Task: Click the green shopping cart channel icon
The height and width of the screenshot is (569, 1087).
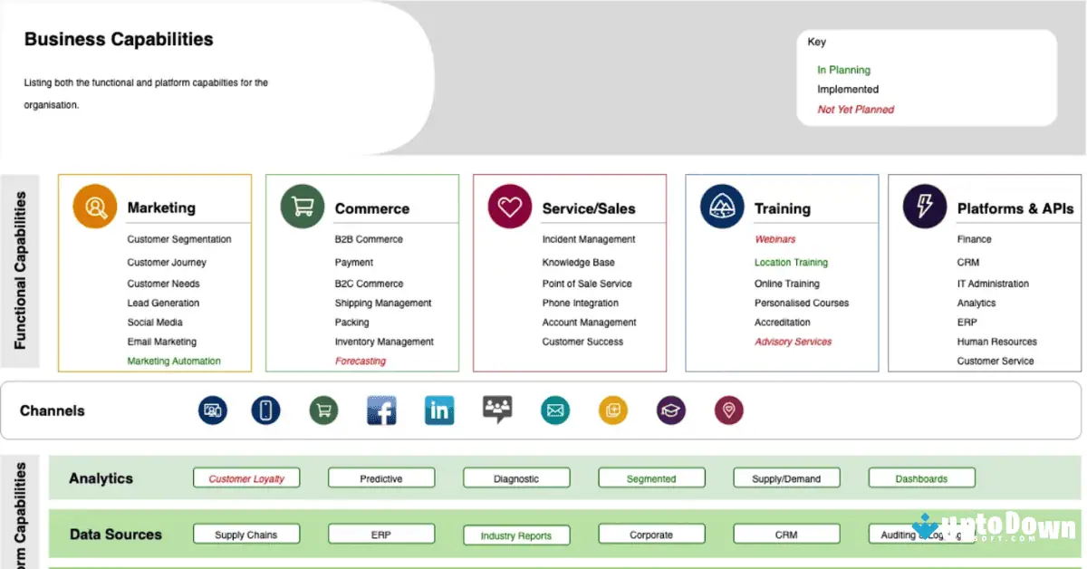Action: tap(323, 410)
